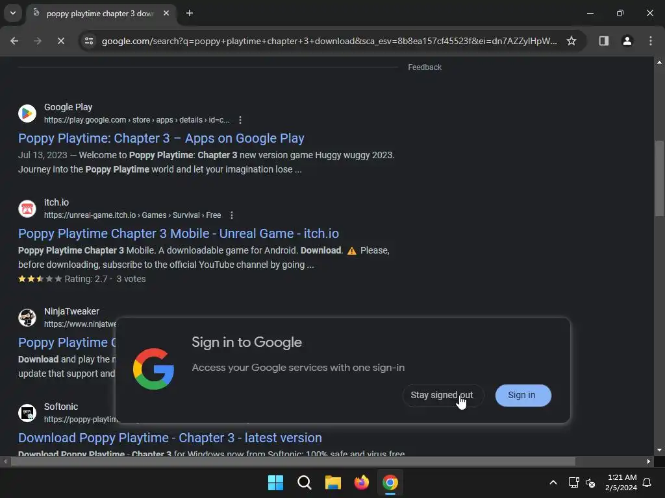Click the address bar URL
The image size is (665, 498).
329,41
